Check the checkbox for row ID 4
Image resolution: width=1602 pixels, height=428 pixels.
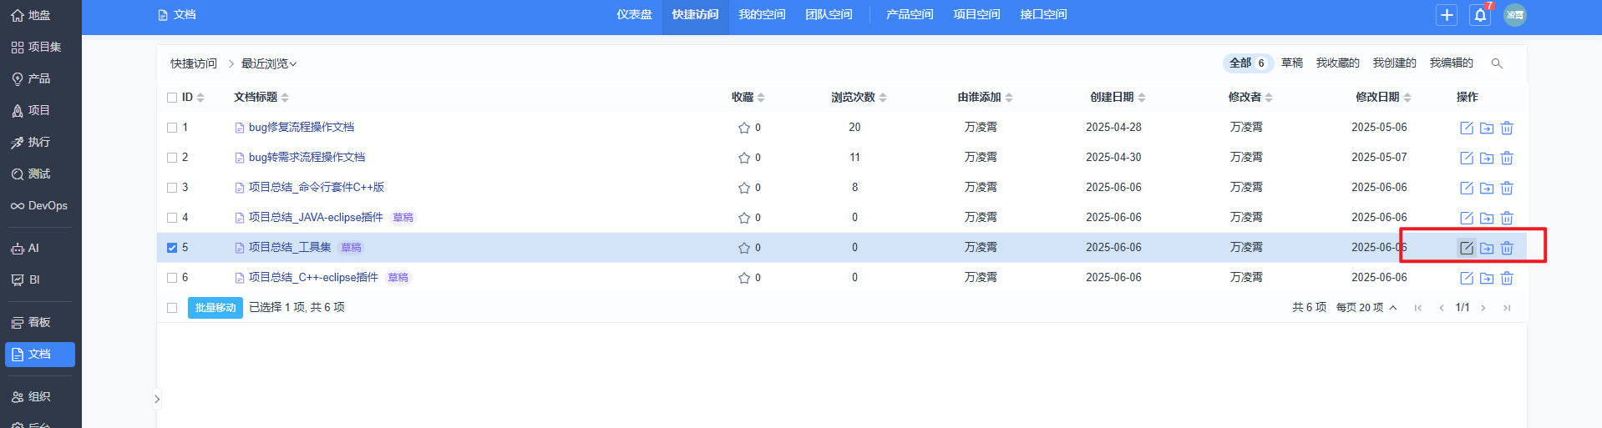click(172, 218)
